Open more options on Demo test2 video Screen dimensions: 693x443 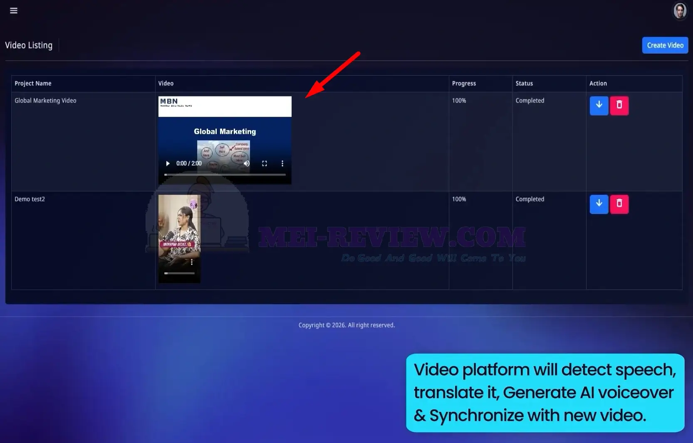(x=191, y=262)
